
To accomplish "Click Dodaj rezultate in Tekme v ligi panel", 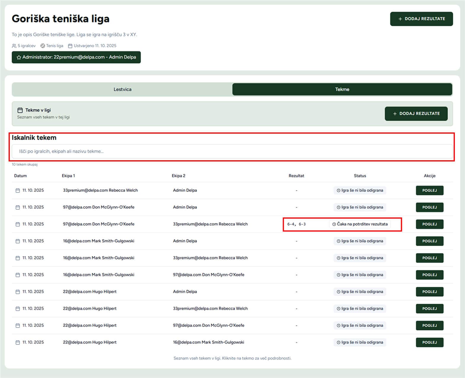I will click(x=416, y=114).
